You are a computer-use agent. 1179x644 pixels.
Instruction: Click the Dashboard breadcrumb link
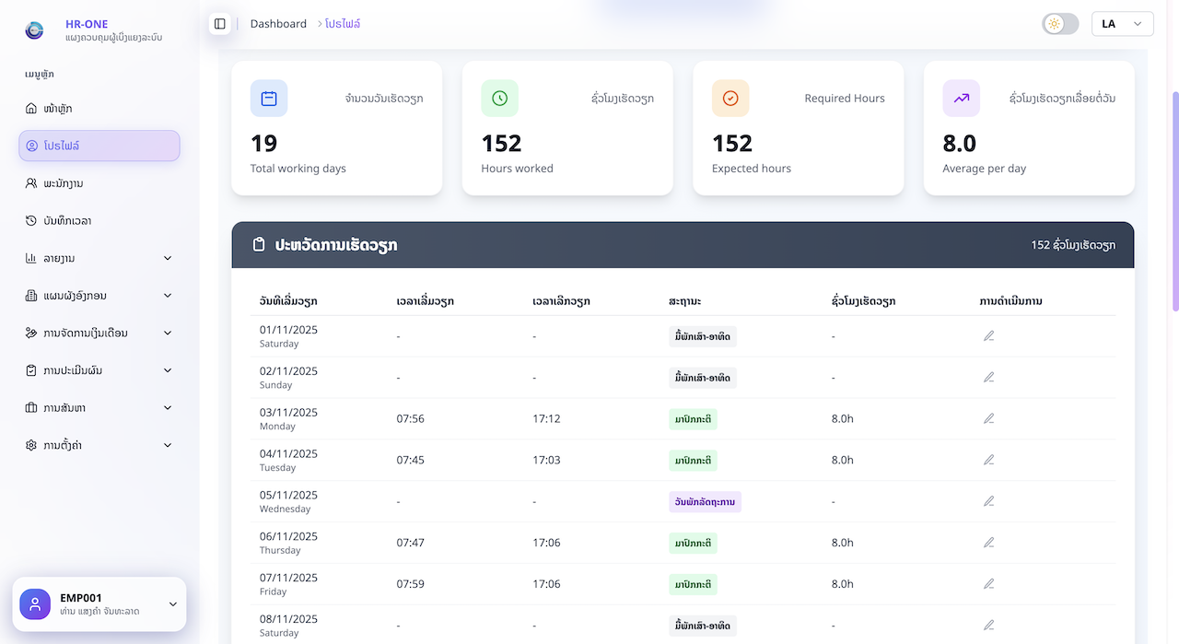click(x=278, y=24)
